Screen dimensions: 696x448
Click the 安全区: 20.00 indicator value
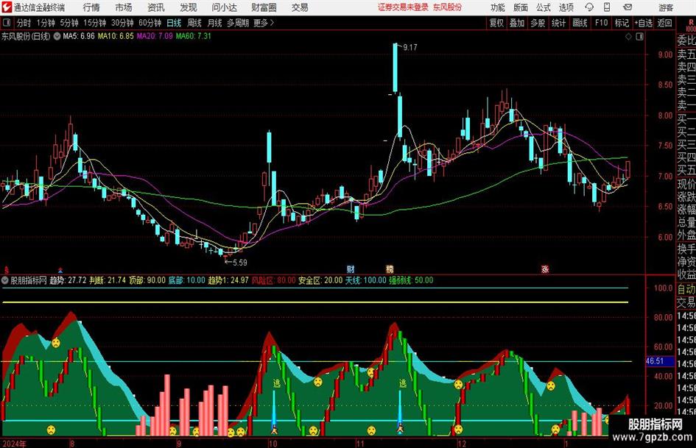[320, 280]
